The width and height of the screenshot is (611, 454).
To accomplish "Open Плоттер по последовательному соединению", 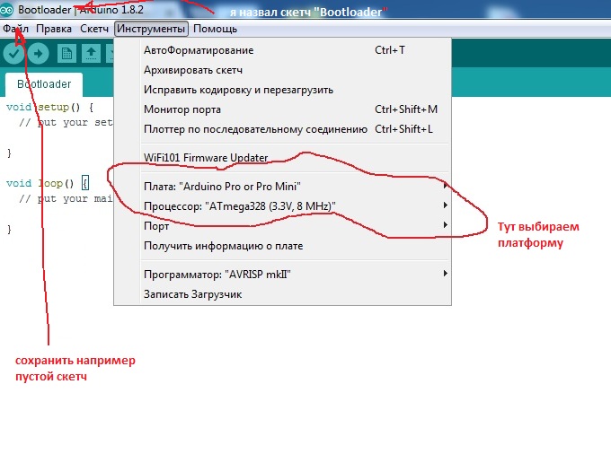I will pos(282,129).
